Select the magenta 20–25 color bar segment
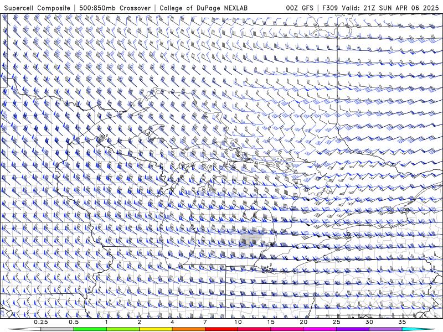The image size is (443, 332). (320, 329)
